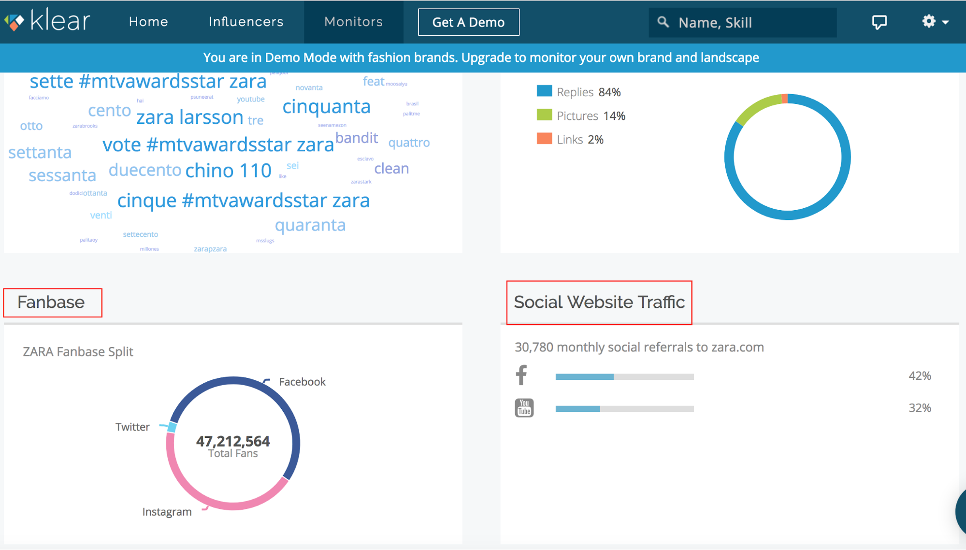Select 'zarapzara' in word cloud
This screenshot has height=550, width=966.
[210, 249]
